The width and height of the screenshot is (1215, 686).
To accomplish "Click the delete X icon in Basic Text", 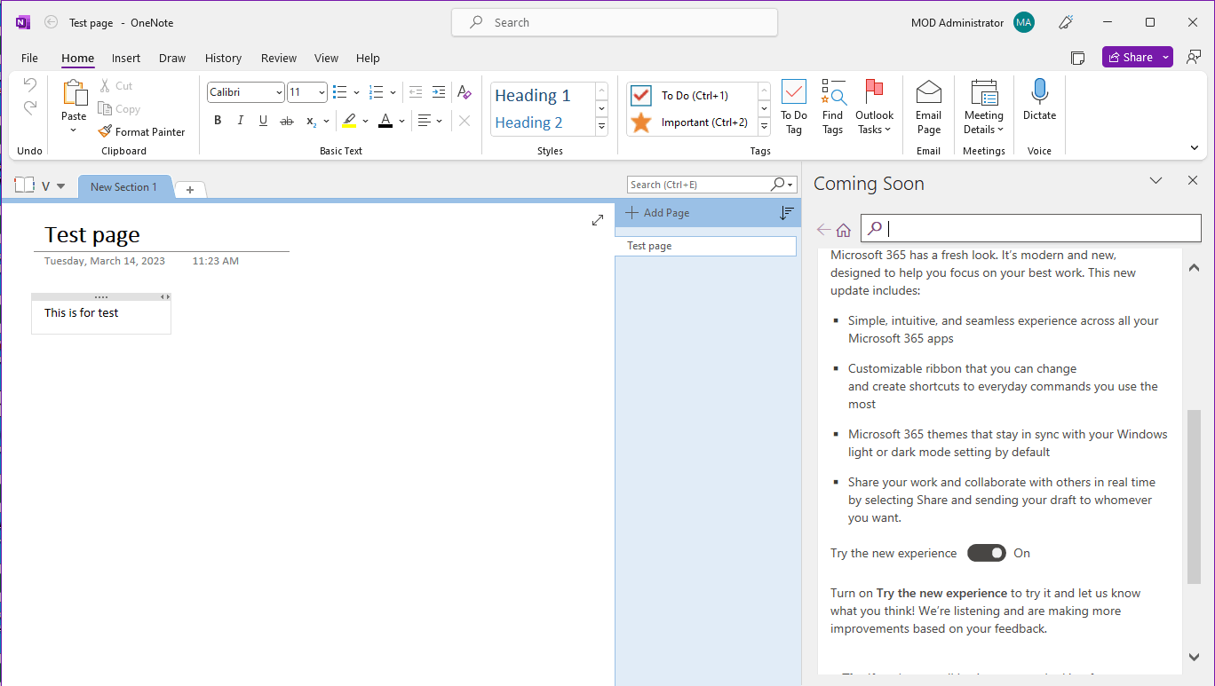I will tap(464, 121).
